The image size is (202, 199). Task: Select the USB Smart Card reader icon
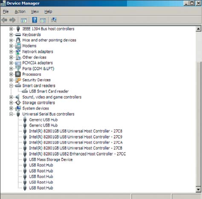click(25, 91)
